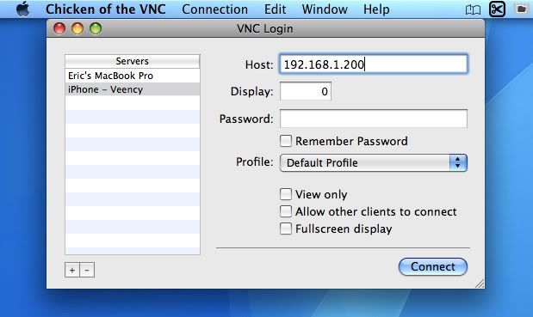Screen dimensions: 533x317
Task: Open the Connection menu
Action: pyautogui.click(x=214, y=9)
